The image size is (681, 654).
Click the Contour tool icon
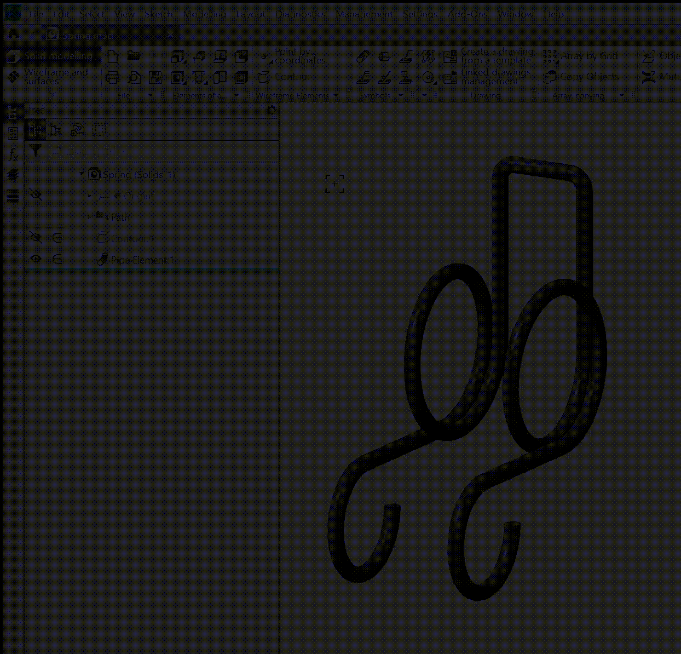tap(264, 77)
